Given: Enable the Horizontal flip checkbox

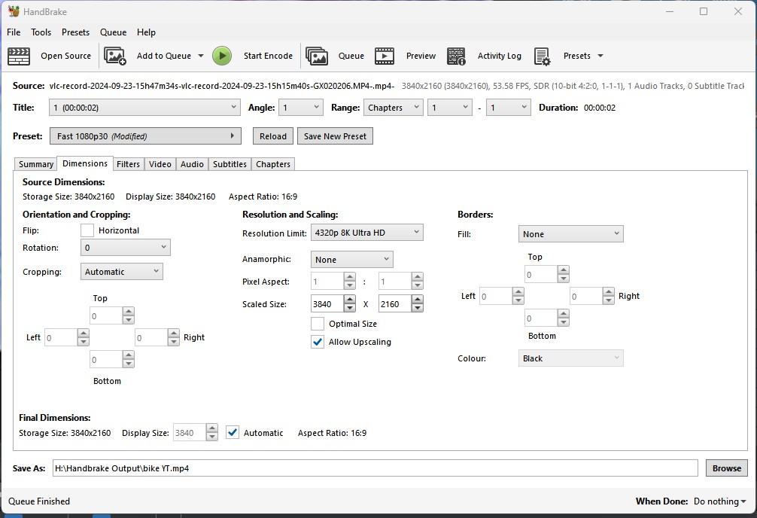Looking at the screenshot, I should pos(87,230).
